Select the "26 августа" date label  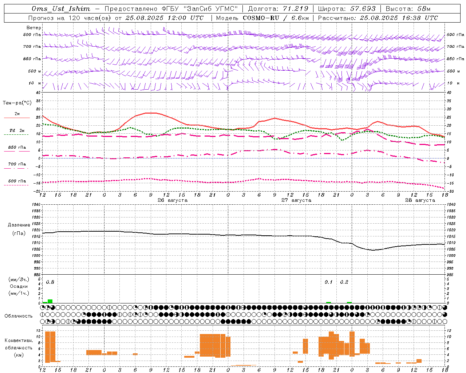click(173, 200)
